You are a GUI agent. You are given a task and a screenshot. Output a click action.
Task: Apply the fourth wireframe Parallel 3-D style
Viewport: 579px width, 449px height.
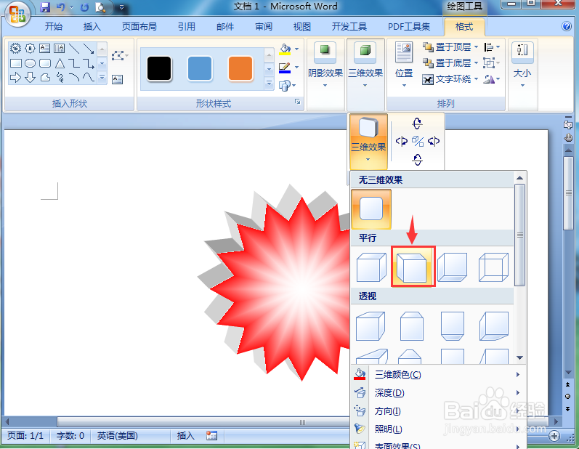coord(493,267)
